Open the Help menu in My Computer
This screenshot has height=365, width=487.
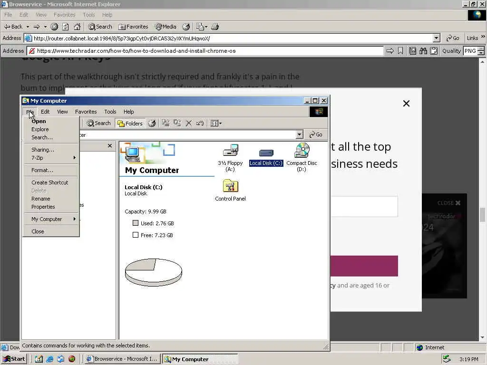click(x=128, y=112)
